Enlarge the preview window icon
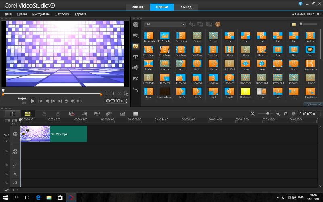Viewport: 323px width, 202px height. pos(126,94)
